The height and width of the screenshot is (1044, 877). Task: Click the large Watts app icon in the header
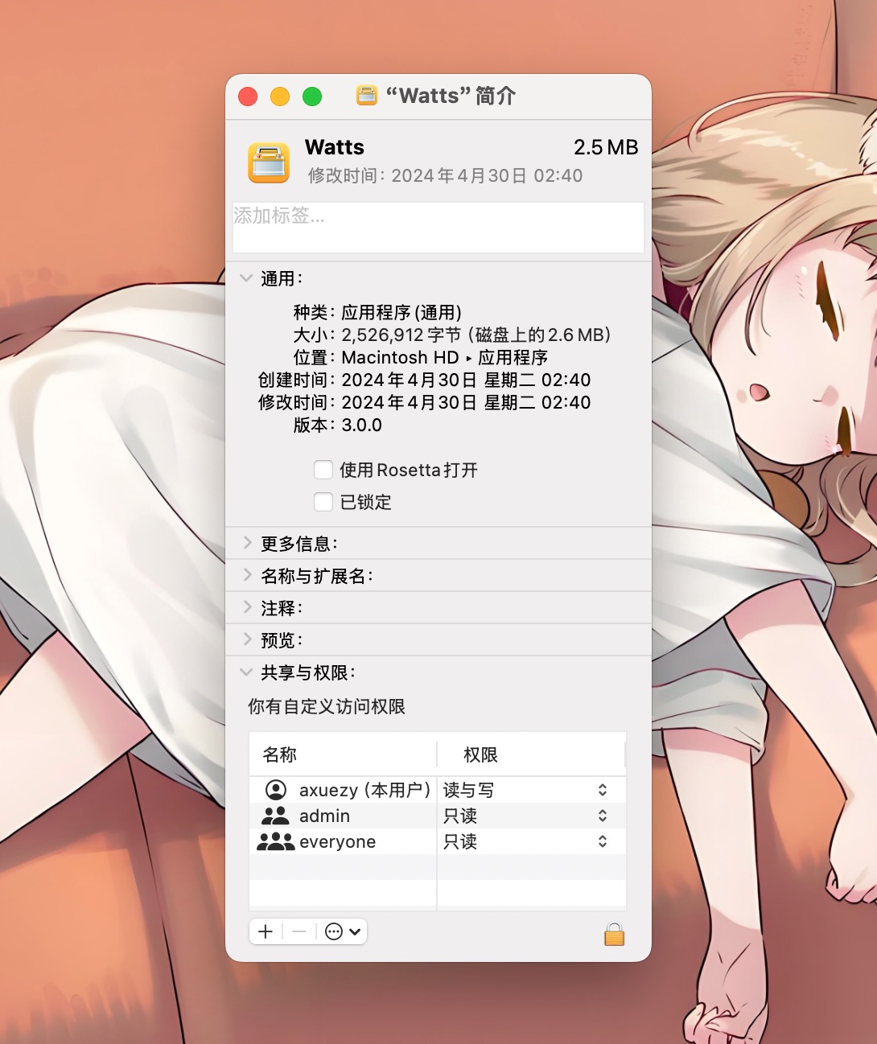click(x=269, y=162)
